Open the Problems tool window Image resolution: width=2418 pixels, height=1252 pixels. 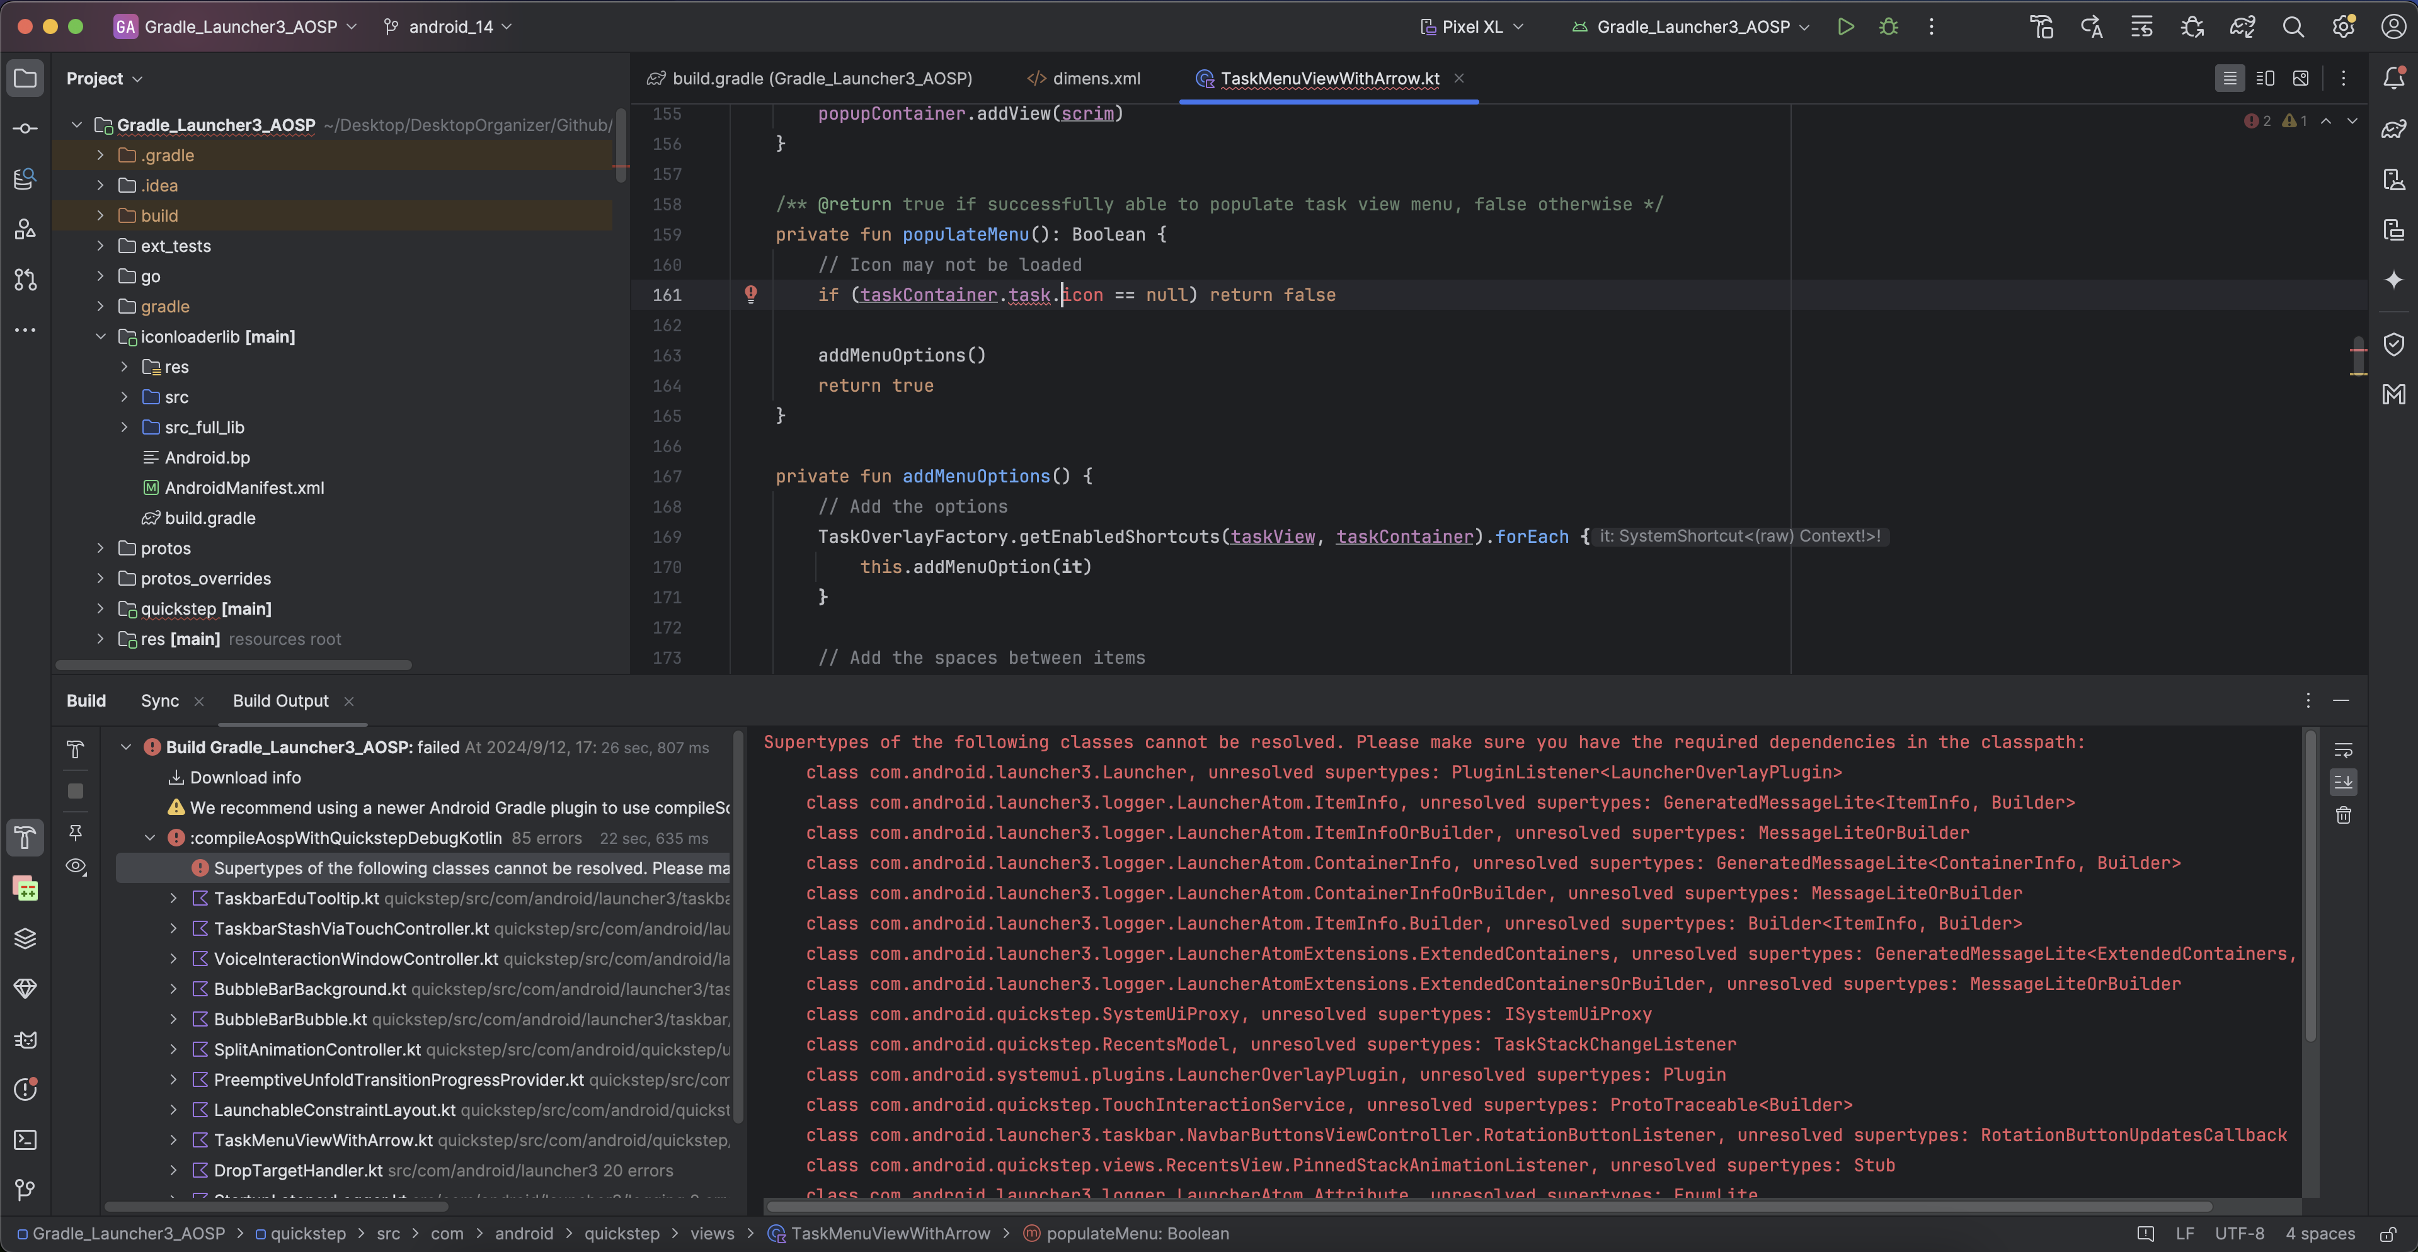25,1089
